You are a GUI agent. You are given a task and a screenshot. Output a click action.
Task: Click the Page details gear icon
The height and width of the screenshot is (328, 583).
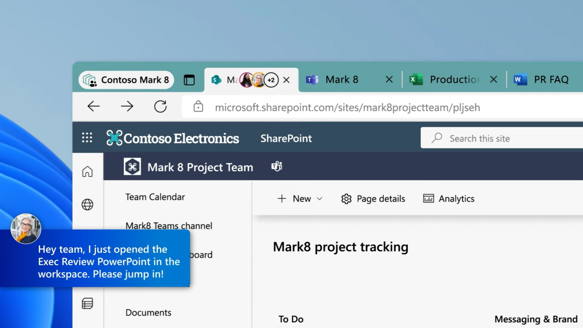coord(346,199)
